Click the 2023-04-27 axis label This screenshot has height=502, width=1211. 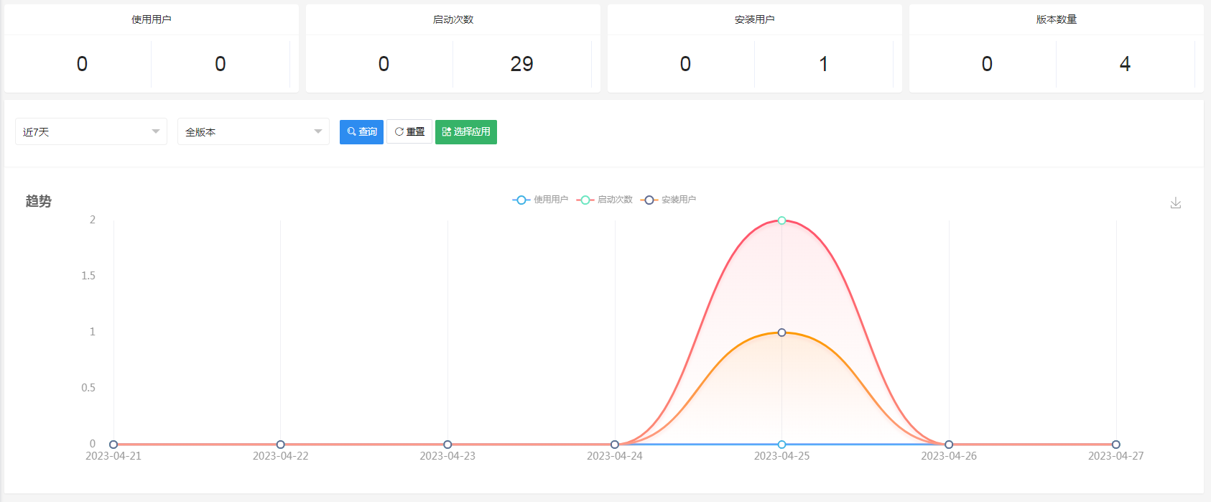click(1115, 456)
